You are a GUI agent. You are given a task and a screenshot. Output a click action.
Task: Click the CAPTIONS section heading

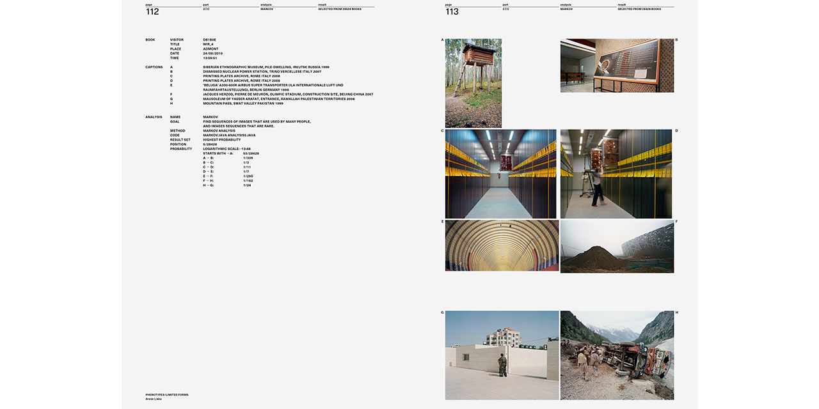[x=154, y=67]
